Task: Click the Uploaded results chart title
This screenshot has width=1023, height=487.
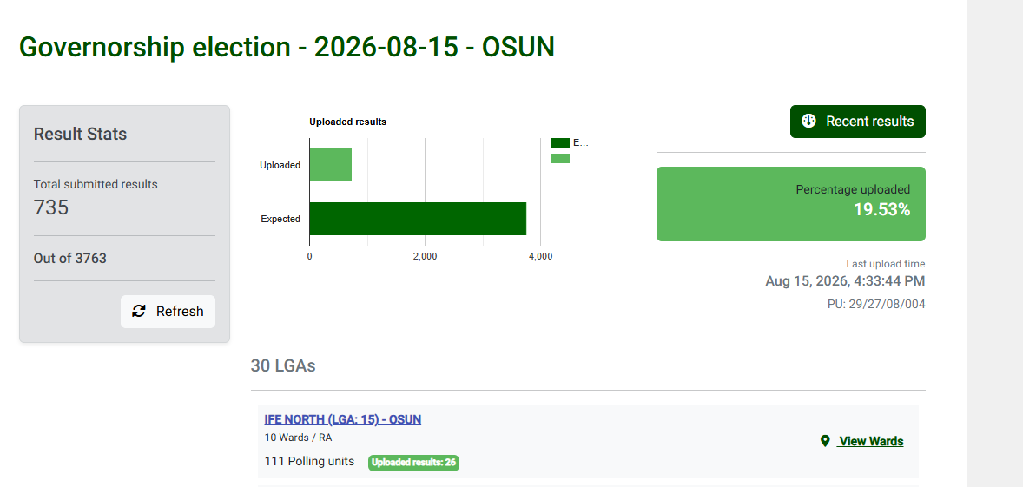Action: pyautogui.click(x=347, y=122)
